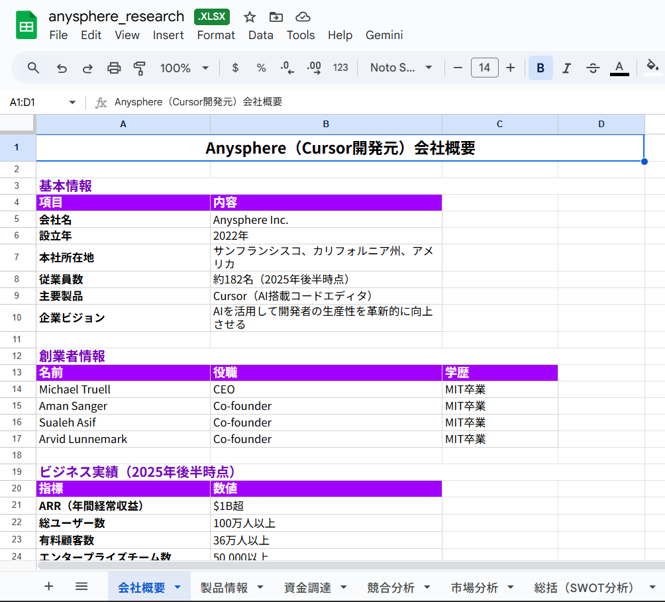Expand the Noto Sans font dropdown
Screen dimensions: 665x602
pyautogui.click(x=401, y=68)
